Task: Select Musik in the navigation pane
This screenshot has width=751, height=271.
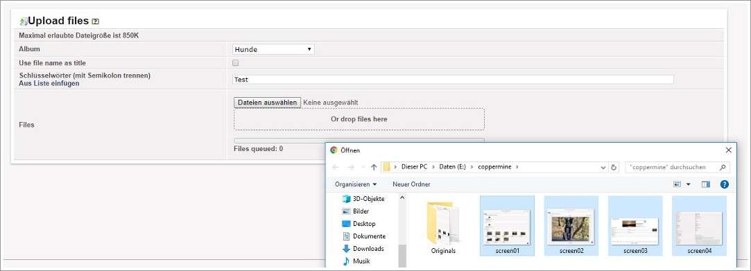Action: (x=356, y=261)
